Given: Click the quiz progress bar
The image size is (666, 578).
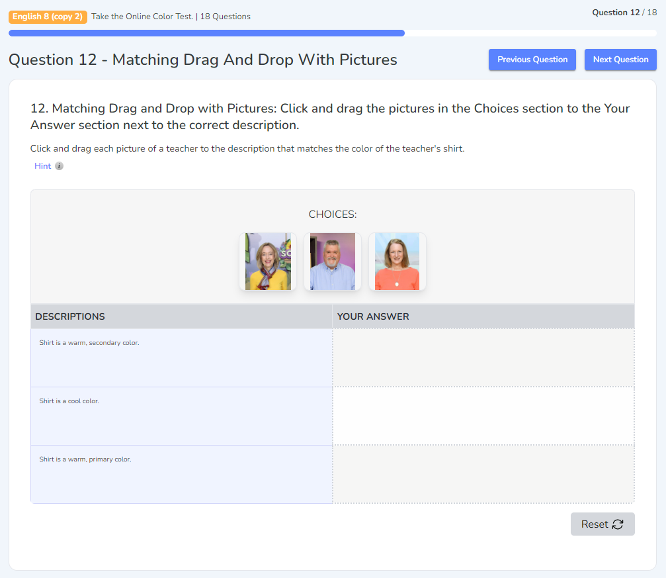Looking at the screenshot, I should coord(333,33).
